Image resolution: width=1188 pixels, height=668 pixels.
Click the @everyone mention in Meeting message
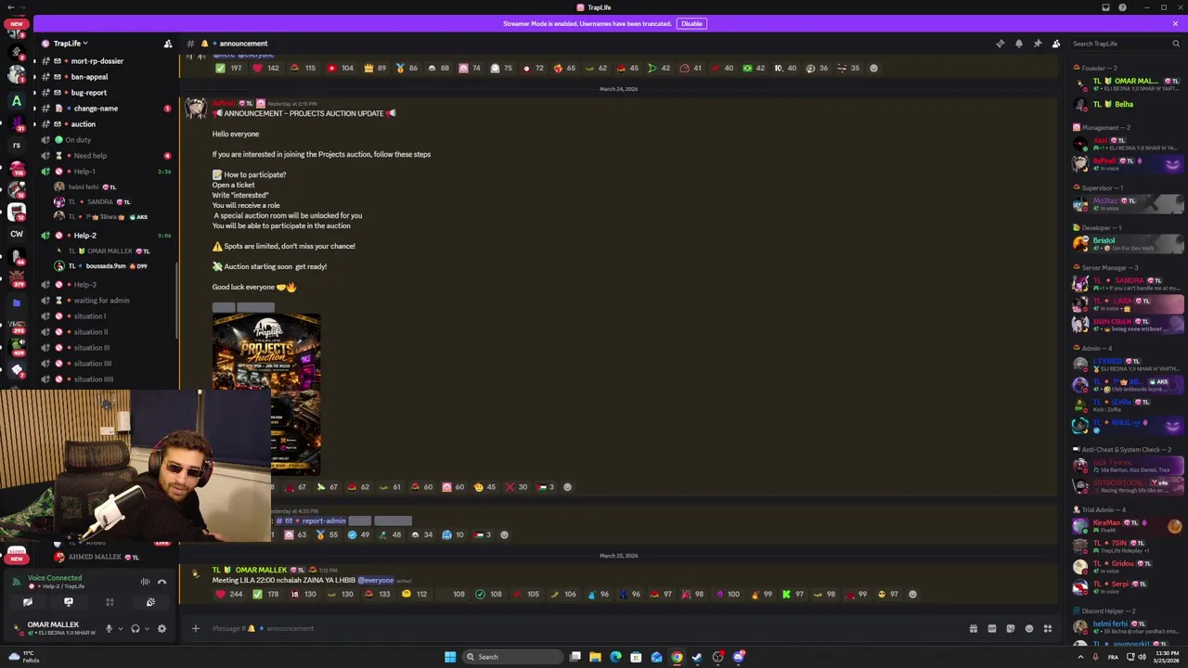point(376,580)
